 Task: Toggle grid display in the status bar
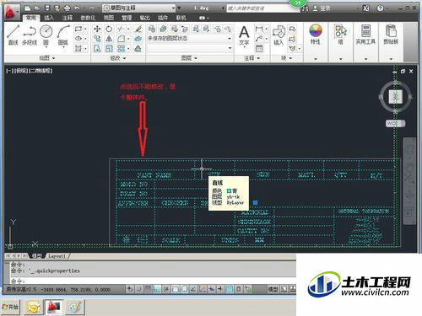(148, 289)
